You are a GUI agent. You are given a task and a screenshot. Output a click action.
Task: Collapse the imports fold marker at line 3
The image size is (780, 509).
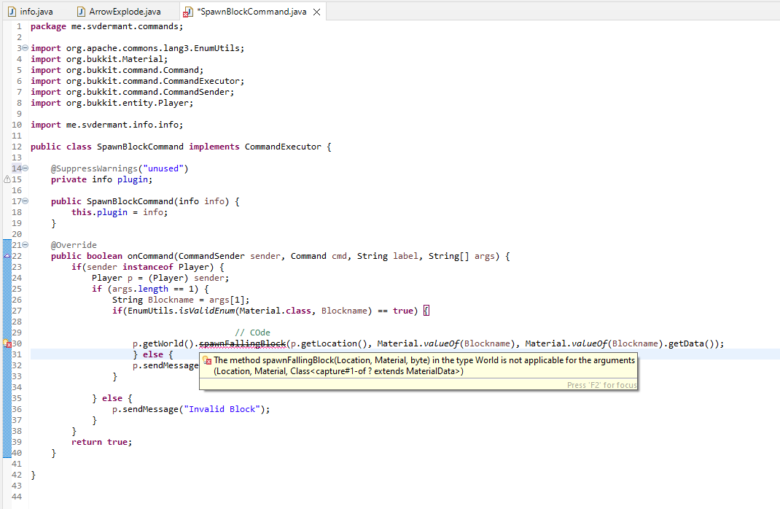26,48
